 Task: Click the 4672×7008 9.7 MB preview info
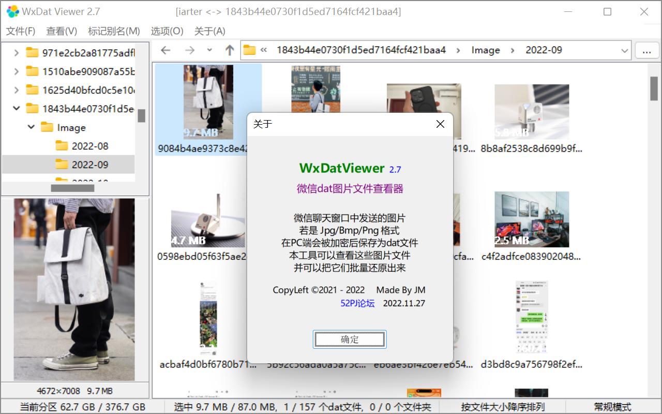tap(74, 391)
